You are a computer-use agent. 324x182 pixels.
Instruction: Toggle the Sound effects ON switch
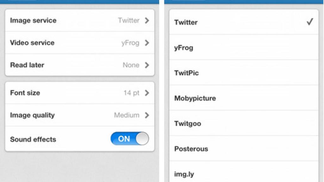129,139
